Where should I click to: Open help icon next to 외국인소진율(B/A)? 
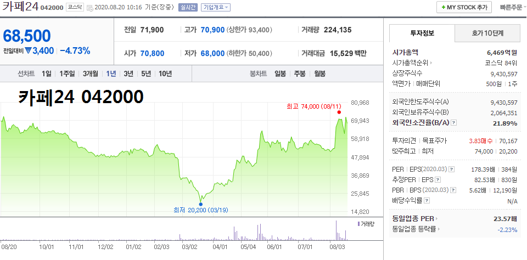[x=454, y=123]
